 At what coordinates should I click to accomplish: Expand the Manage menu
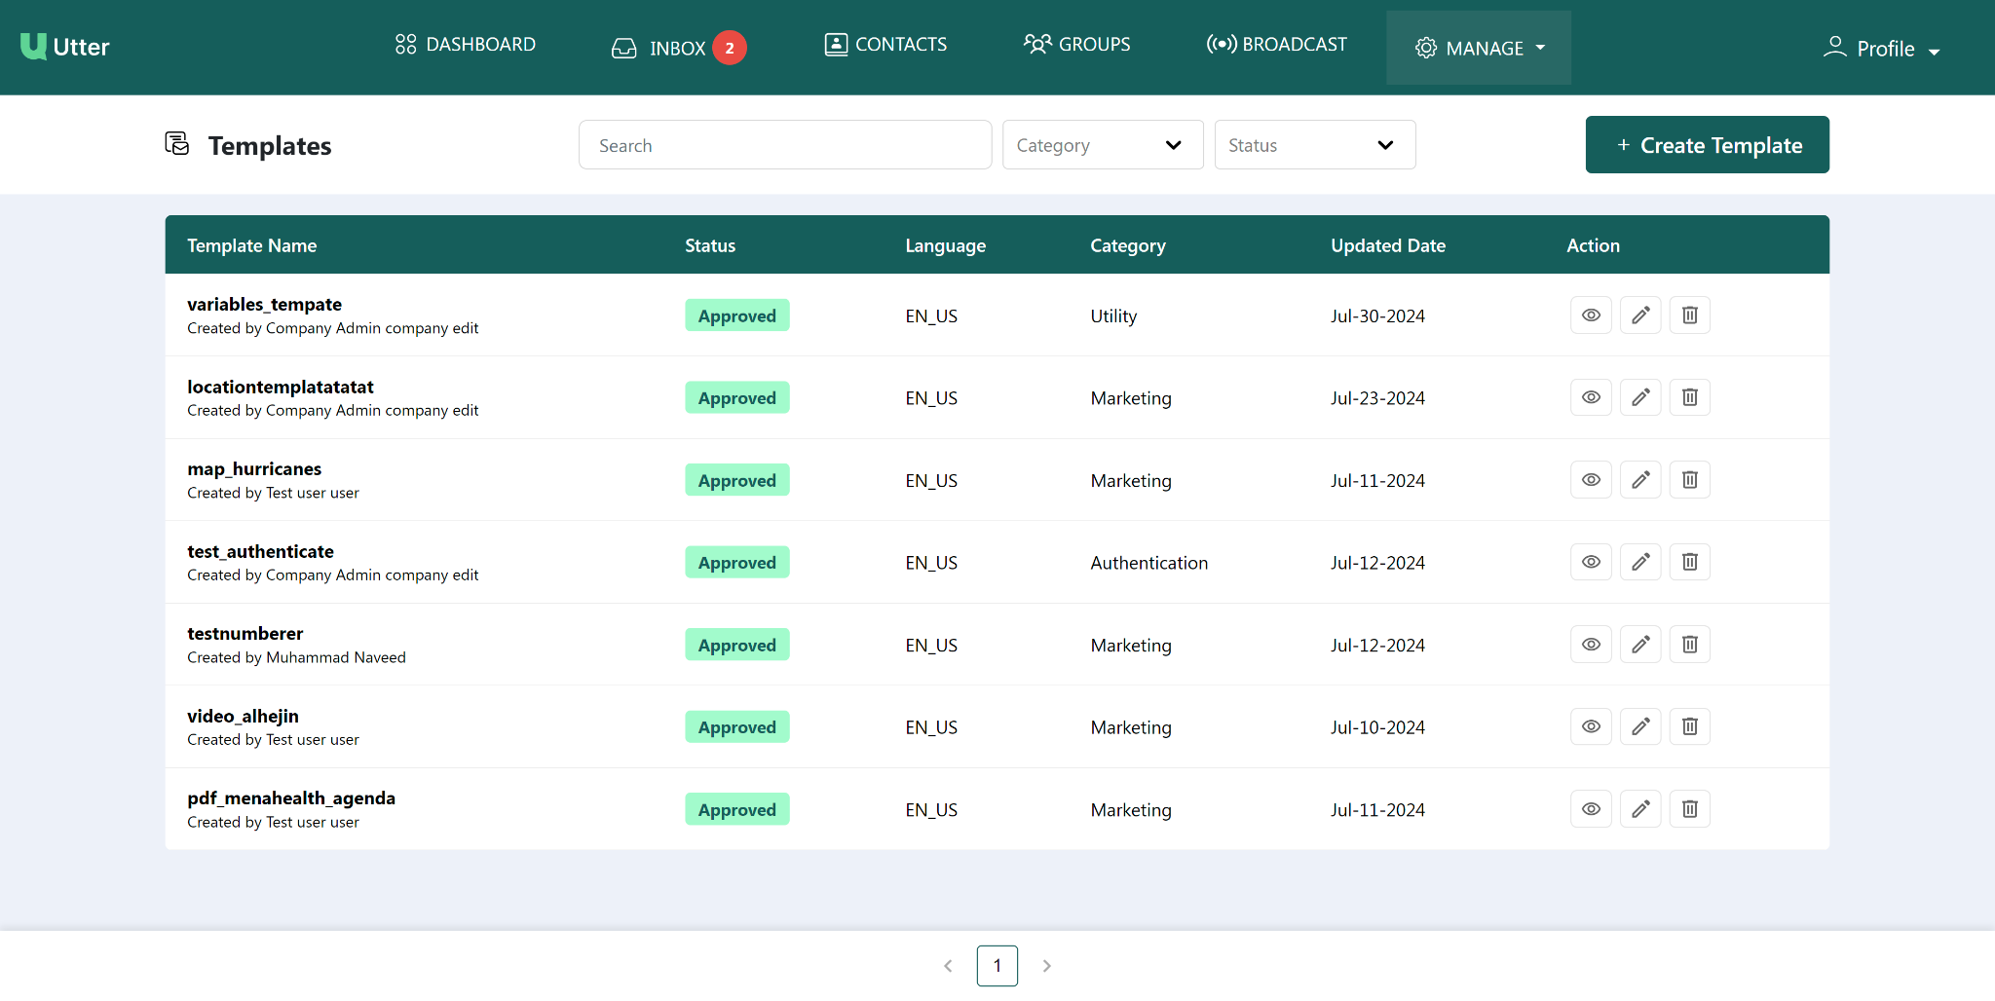pyautogui.click(x=1479, y=48)
